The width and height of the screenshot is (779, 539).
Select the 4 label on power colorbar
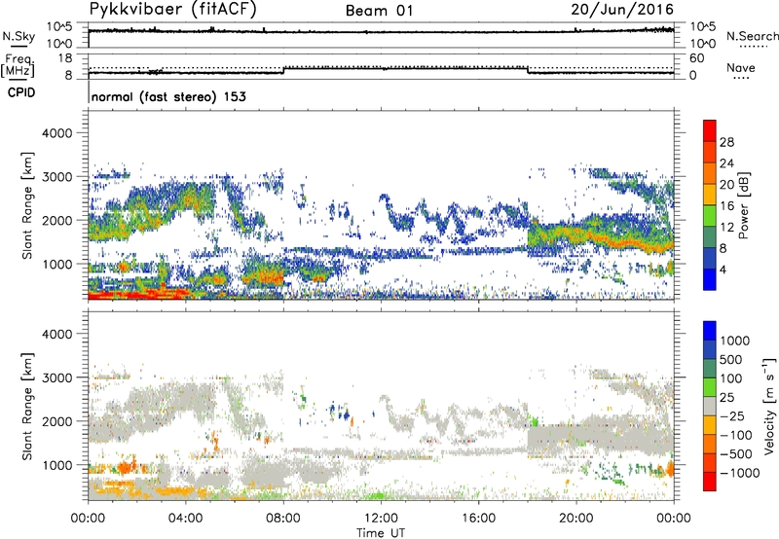723,270
